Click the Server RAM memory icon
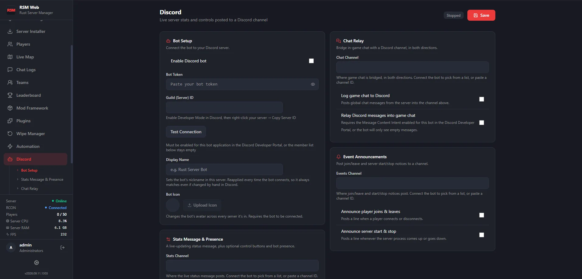 pos(8,228)
